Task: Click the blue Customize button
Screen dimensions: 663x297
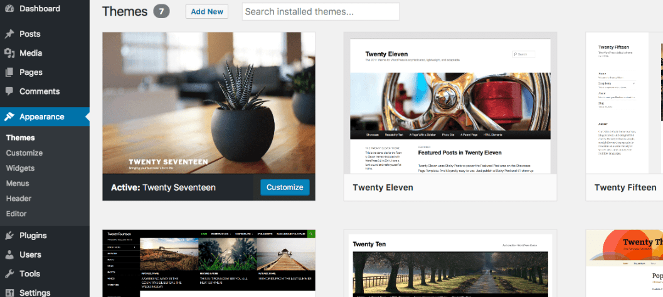Action: pyautogui.click(x=285, y=187)
